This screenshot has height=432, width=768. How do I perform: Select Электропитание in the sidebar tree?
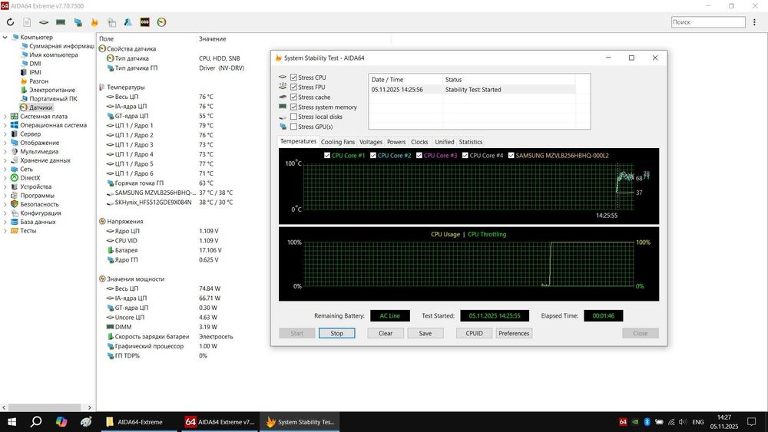click(52, 90)
